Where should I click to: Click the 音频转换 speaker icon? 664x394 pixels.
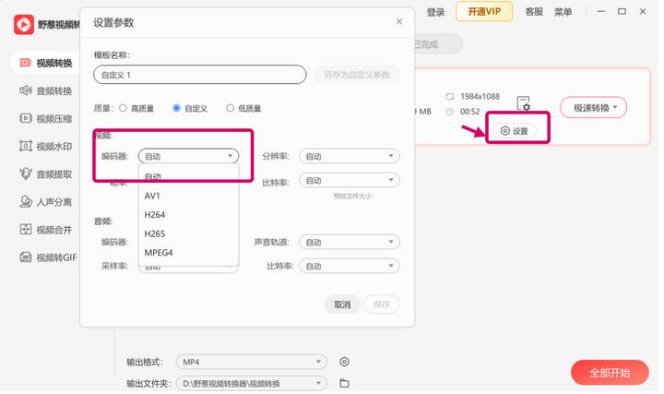pos(26,90)
